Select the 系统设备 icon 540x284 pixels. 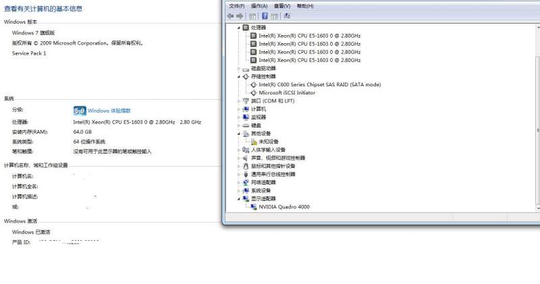pyautogui.click(x=246, y=191)
